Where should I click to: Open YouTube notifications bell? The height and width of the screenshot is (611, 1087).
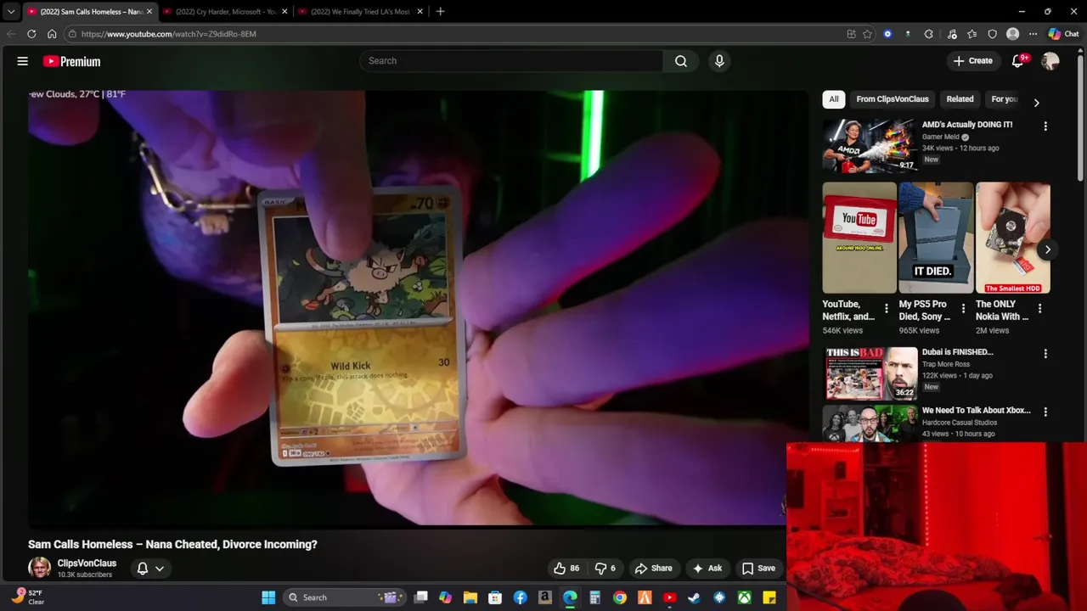point(1017,61)
